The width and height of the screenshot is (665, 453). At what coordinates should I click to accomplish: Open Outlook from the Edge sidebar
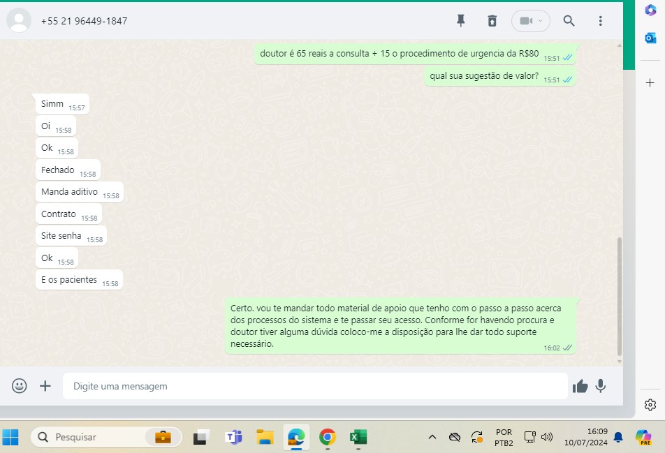tap(650, 38)
